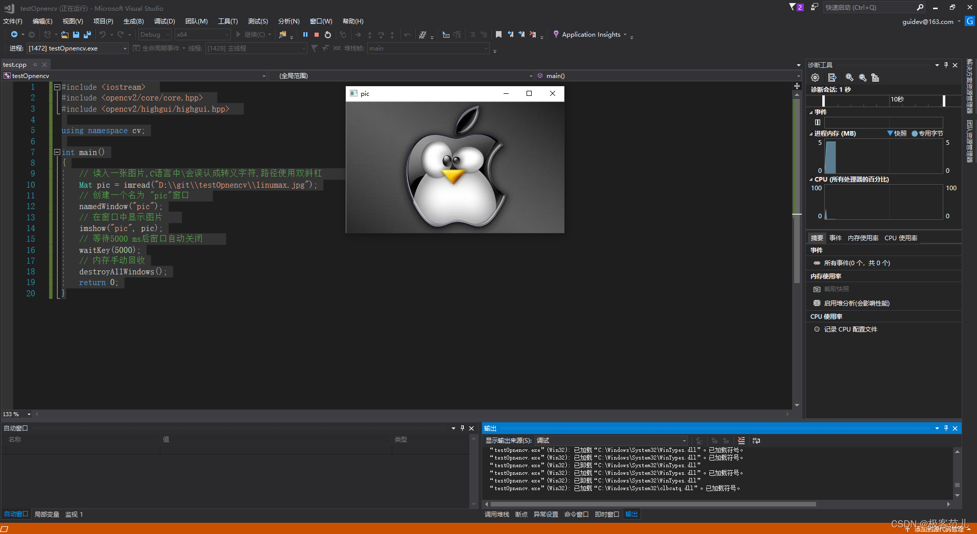Screen dimensions: 977x534
Task: Click the Quick Launch search magnifier
Action: 920,7
